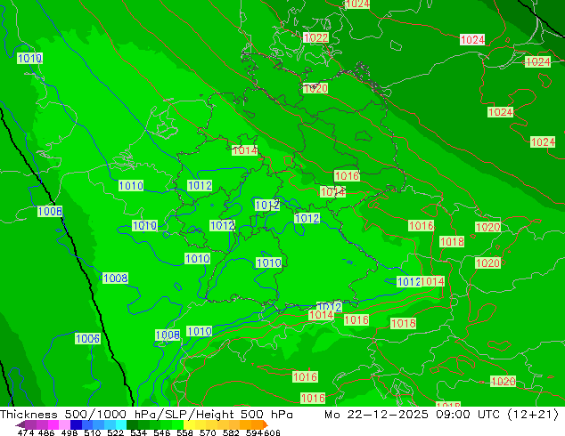This screenshot has width=565, height=436.
Task: Click the red 1014 label touching blue 1012
Action: (432, 281)
